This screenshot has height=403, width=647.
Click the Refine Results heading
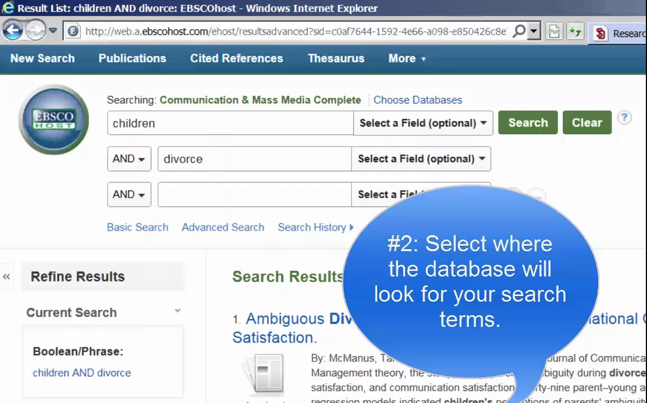[x=77, y=277]
